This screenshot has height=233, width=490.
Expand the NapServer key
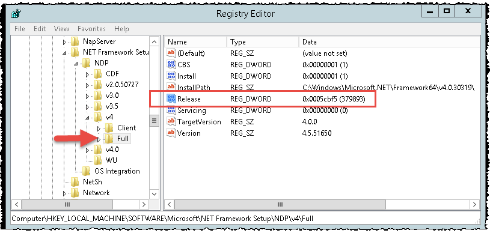click(65, 42)
